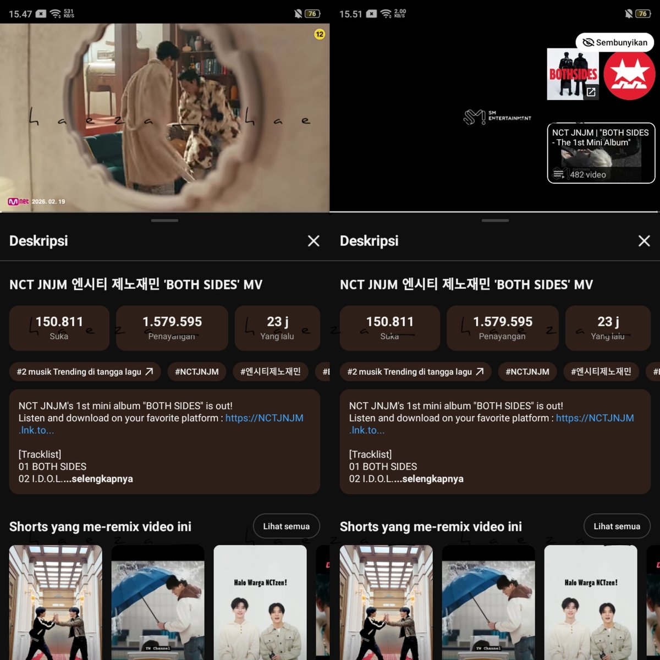Viewport: 660px width, 660px height.
Task: Tap the 23 j Yang lalu stat in left screenshot
Action: coord(277,328)
